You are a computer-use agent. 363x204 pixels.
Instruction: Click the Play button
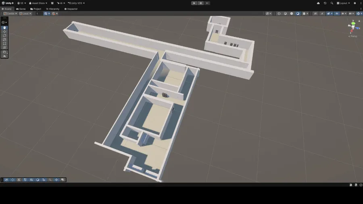coord(194,3)
